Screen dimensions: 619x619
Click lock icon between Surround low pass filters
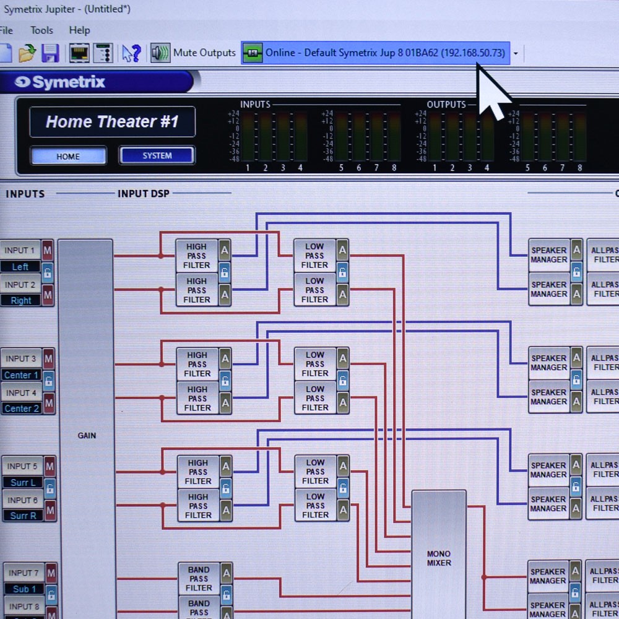pos(343,488)
